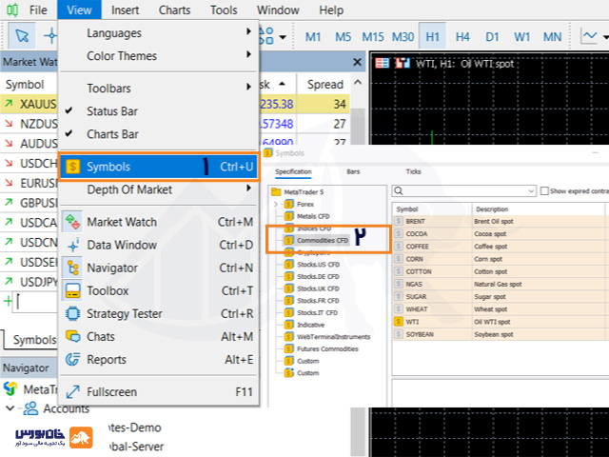Expand the Depth Of Market submenu
The image size is (609, 457).
[x=157, y=189]
